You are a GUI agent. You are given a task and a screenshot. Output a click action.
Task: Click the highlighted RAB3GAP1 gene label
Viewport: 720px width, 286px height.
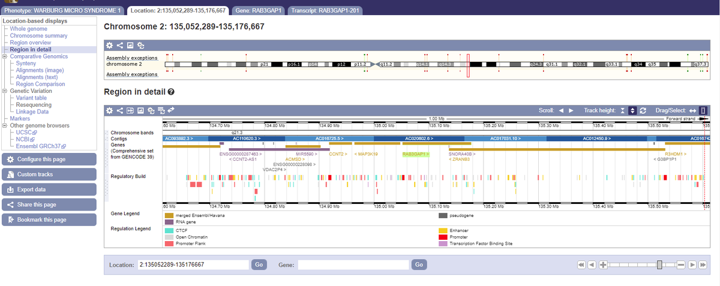point(415,154)
